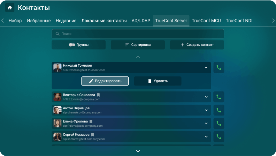276x156 pixels.
Task: Click the Поиск search field
Action: click(138, 34)
